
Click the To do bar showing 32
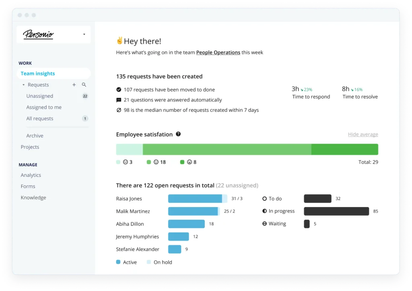pos(318,199)
